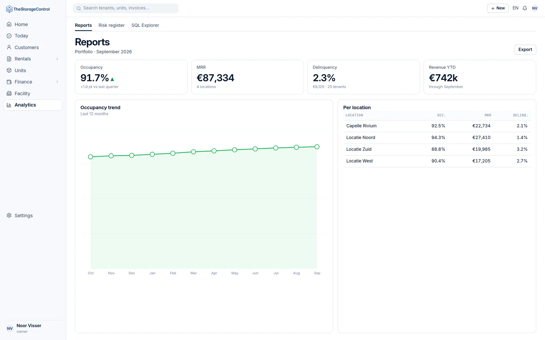The width and height of the screenshot is (545, 340).
Task: Open the Delinquency 2.3% card
Action: pyautogui.click(x=363, y=77)
